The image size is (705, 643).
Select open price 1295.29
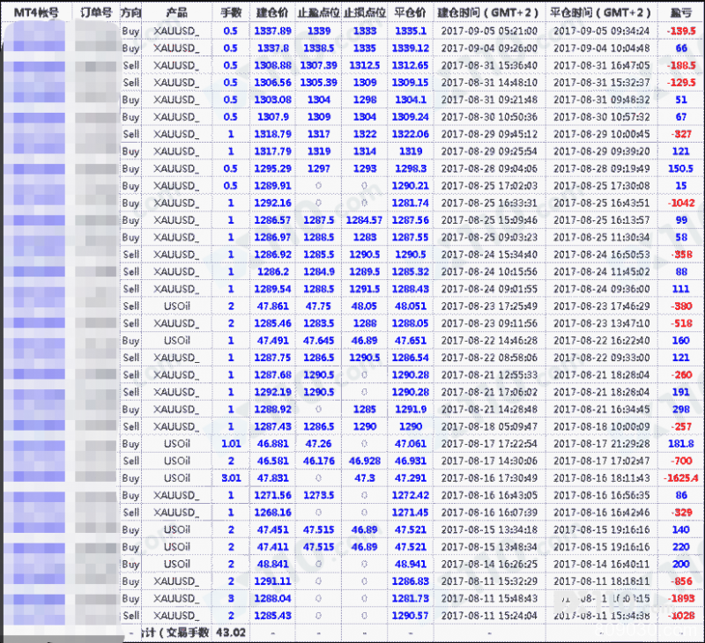coord(272,168)
